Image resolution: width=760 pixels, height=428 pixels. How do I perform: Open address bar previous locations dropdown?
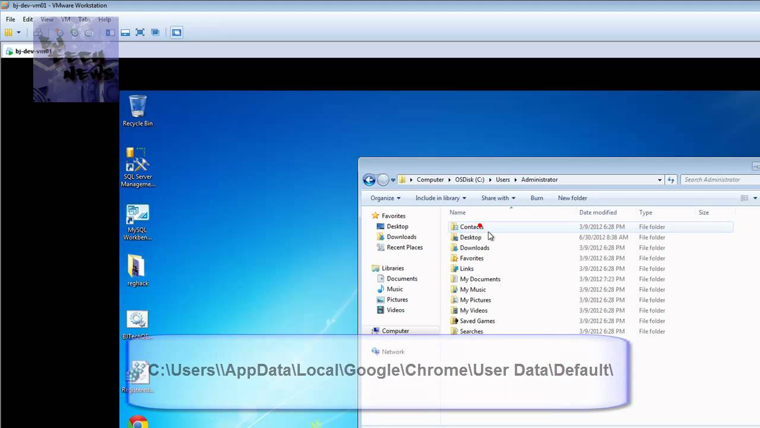click(x=660, y=180)
